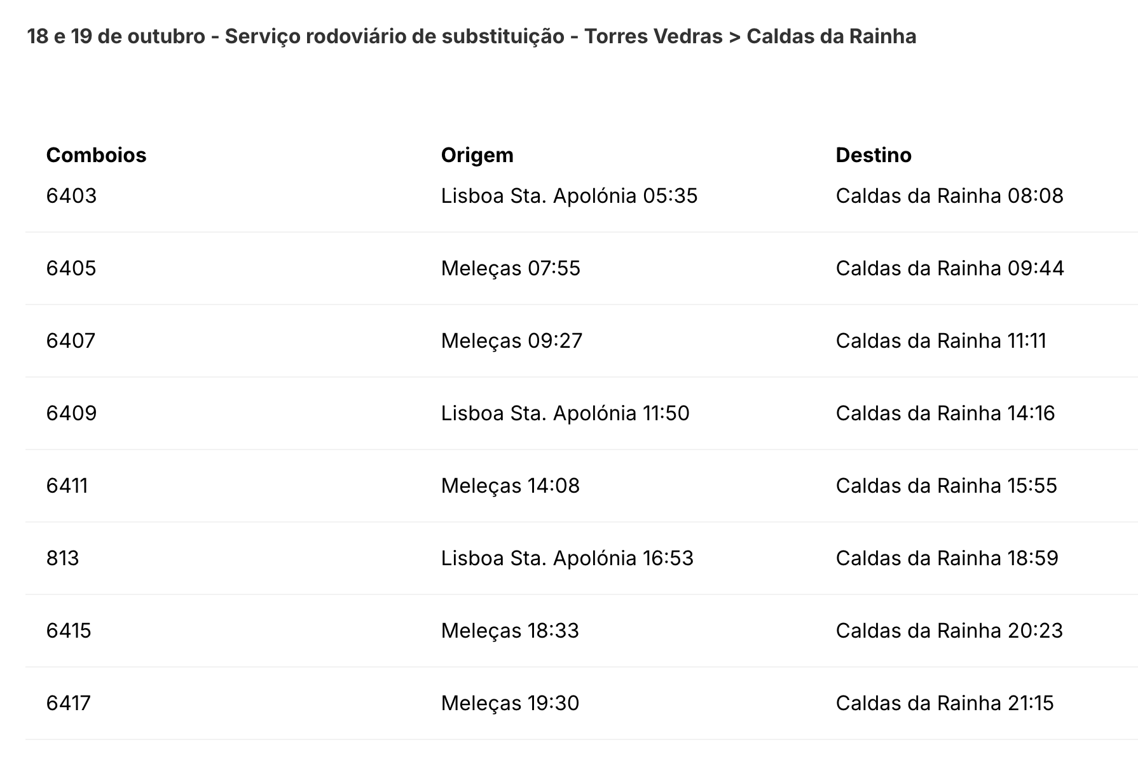
Task: Select train number 6405
Action: point(71,268)
